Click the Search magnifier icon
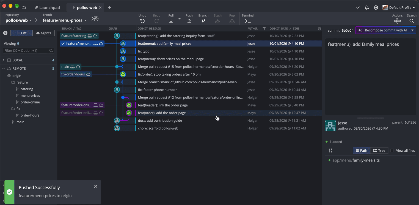This screenshot has height=205, width=419. 412,21
